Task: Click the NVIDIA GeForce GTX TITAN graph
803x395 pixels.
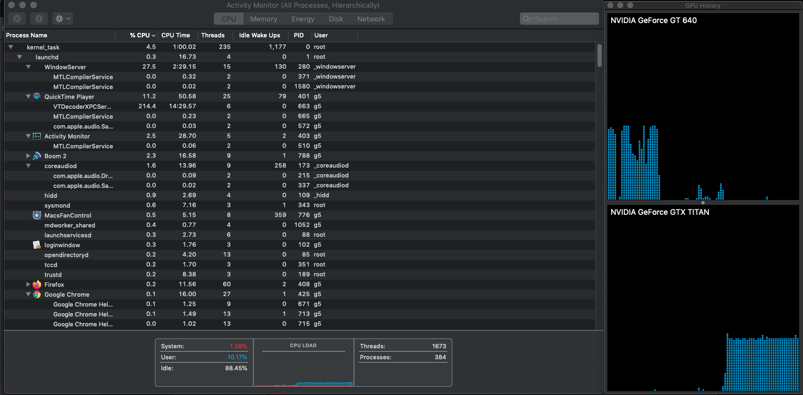Action: [x=702, y=298]
